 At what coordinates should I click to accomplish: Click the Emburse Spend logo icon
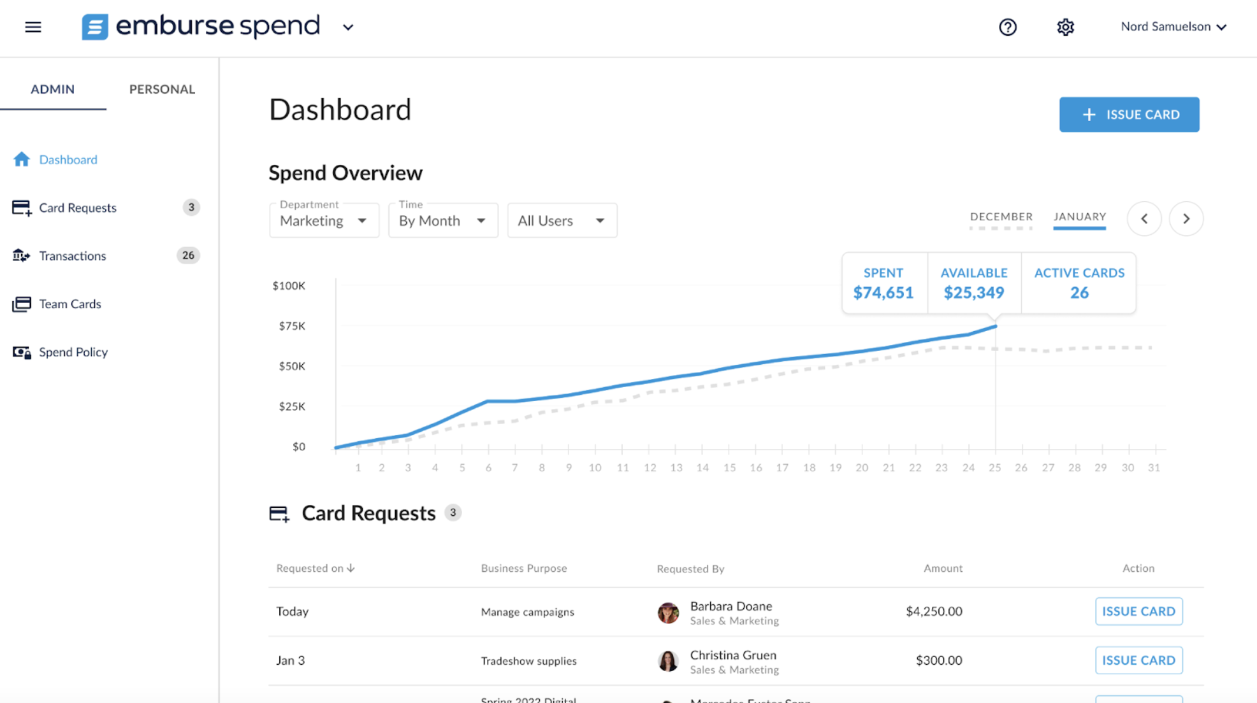coord(95,27)
